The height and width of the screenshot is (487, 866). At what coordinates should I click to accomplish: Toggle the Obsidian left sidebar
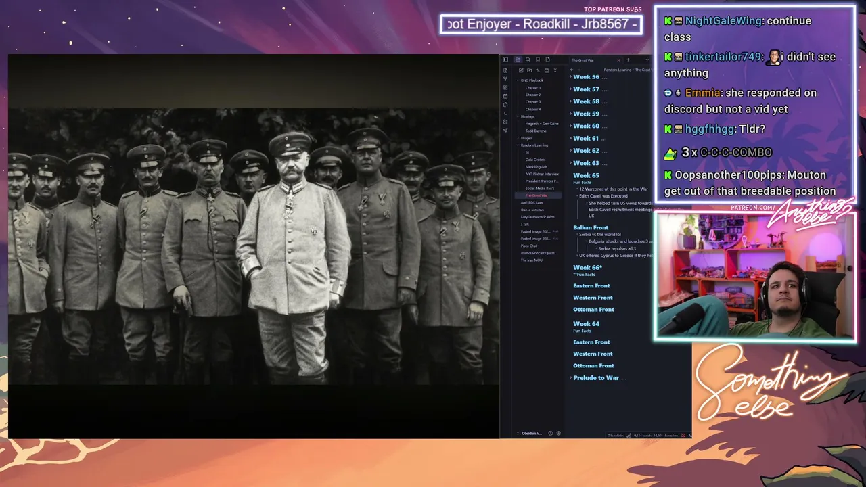pos(505,60)
